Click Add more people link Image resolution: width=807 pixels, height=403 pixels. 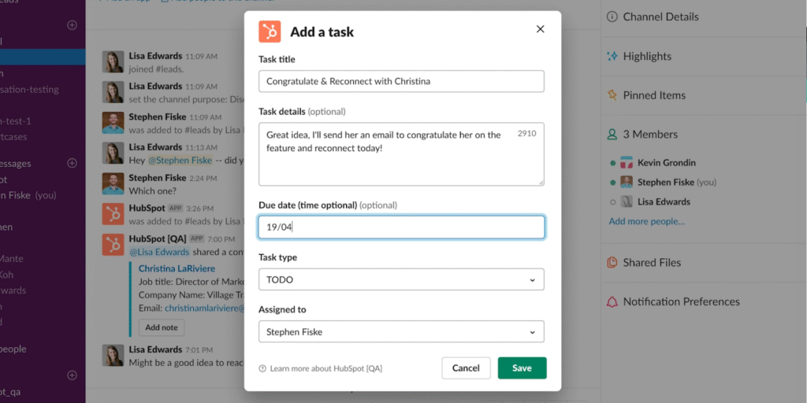647,221
